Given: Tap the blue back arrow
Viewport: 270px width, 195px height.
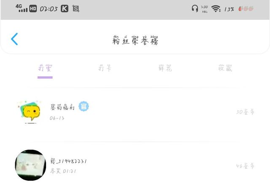Looking at the screenshot, I should [x=14, y=39].
